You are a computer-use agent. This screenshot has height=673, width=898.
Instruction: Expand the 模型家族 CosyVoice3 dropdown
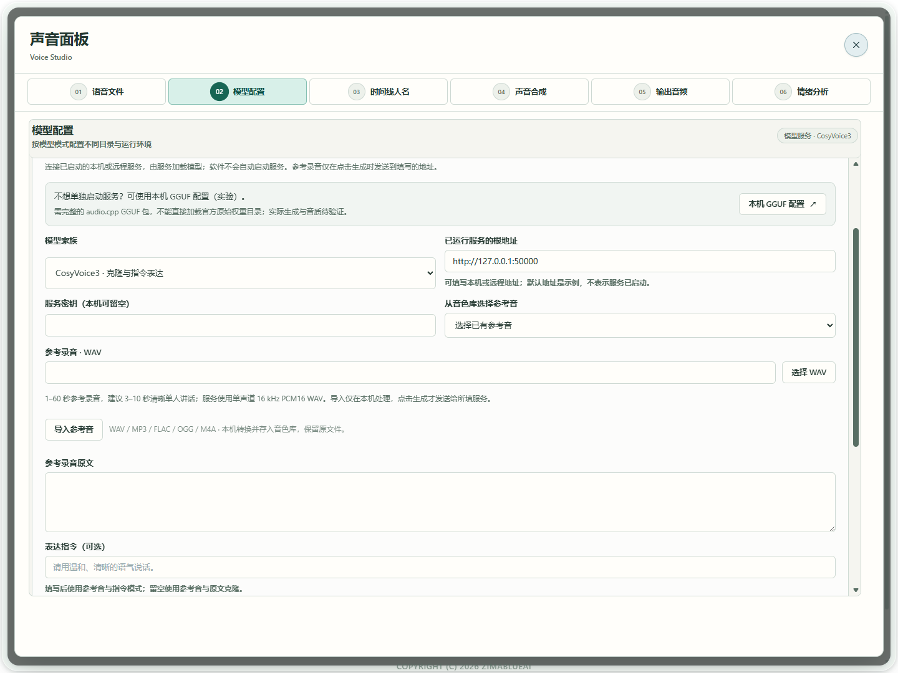tap(240, 273)
